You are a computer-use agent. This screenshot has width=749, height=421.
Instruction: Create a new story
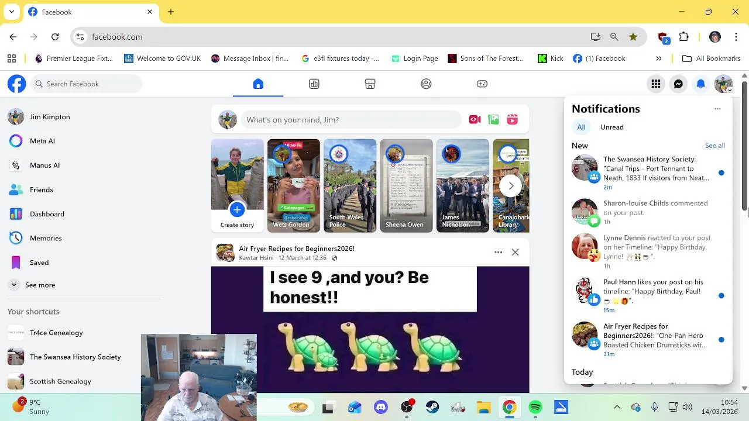[x=237, y=185]
